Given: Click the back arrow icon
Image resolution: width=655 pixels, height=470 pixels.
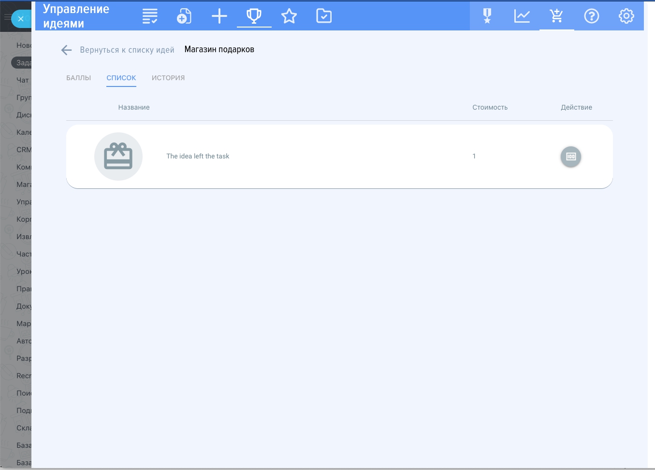Looking at the screenshot, I should click(x=67, y=50).
